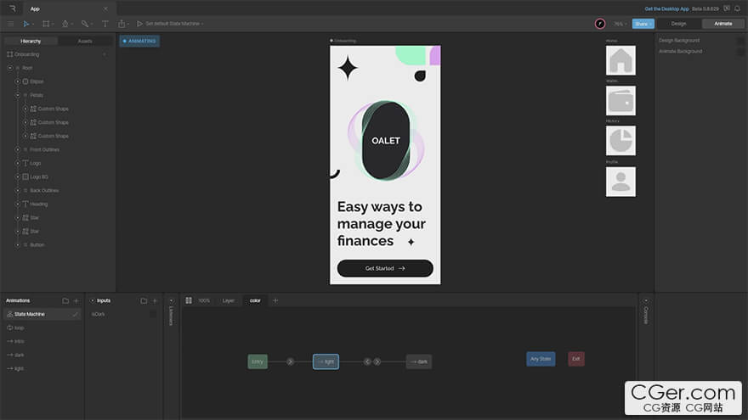Click the notifications bell icon
The width and height of the screenshot is (748, 420).
[737, 8]
